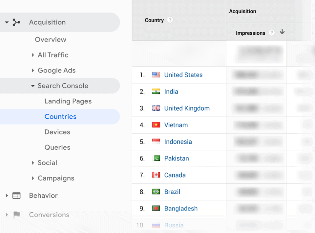Click the Indonesia flag icon
The image size is (315, 233).
tap(157, 141)
